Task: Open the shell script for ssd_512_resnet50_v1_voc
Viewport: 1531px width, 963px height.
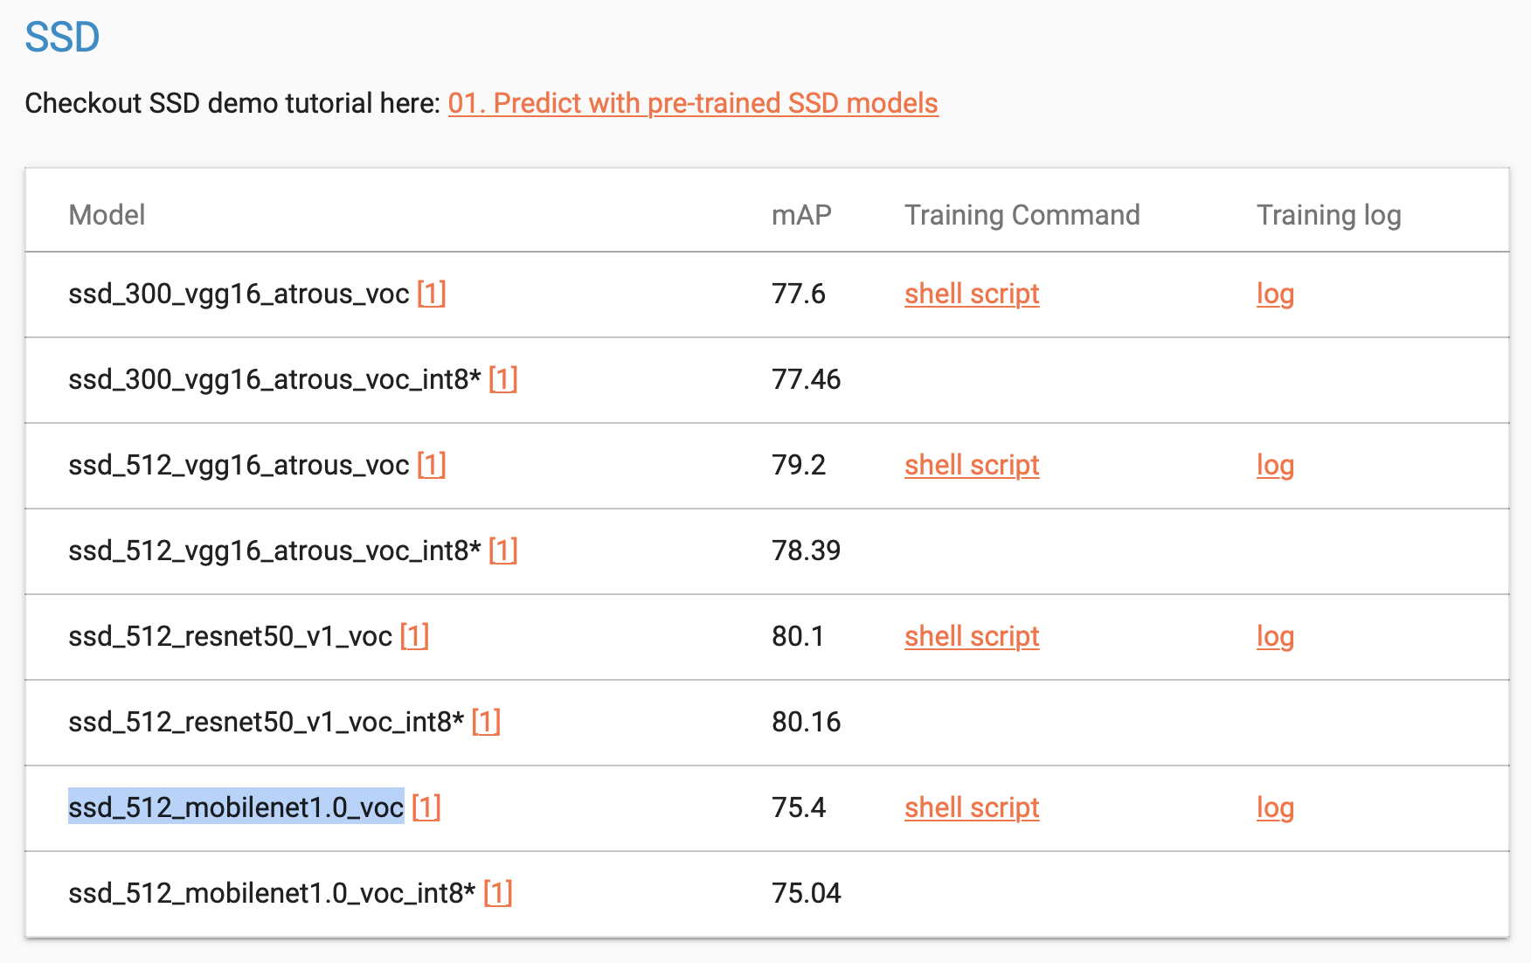Action: 971,637
